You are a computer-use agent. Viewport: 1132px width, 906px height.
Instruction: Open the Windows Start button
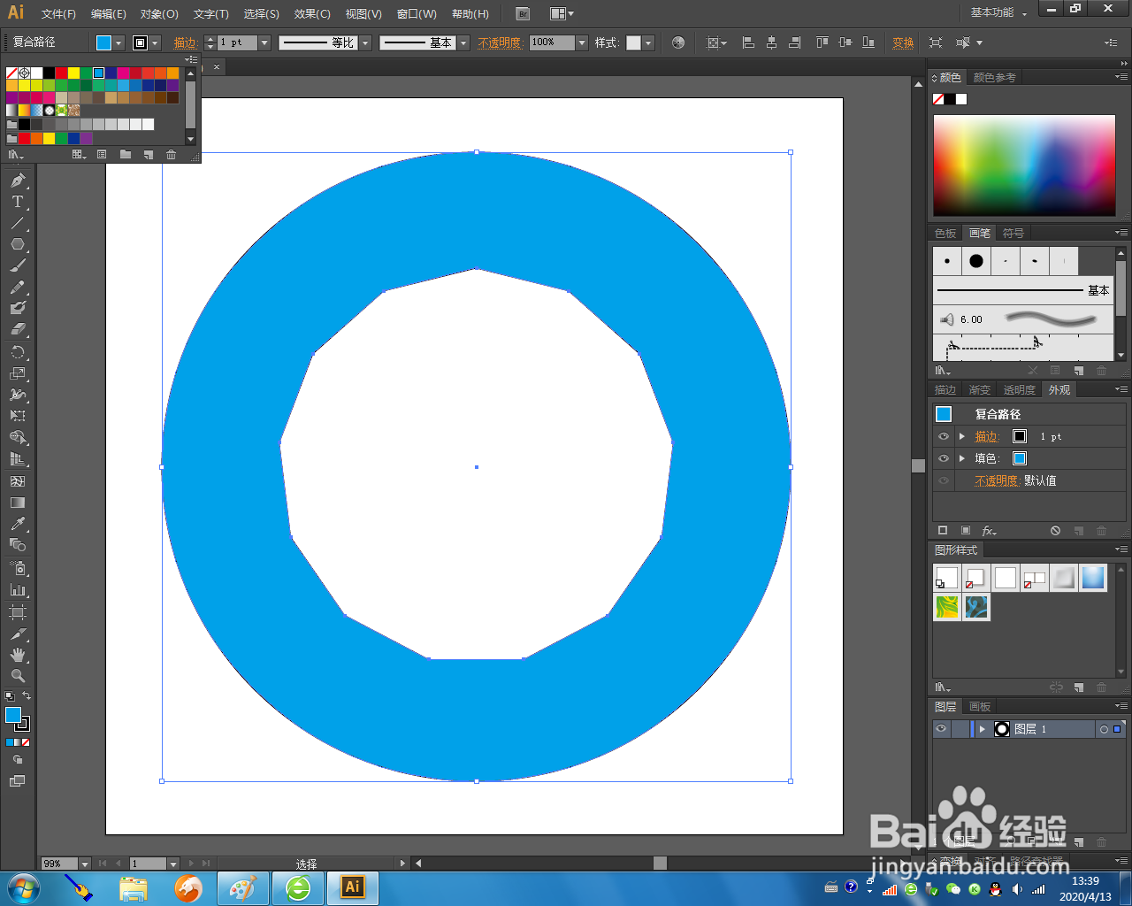click(22, 887)
